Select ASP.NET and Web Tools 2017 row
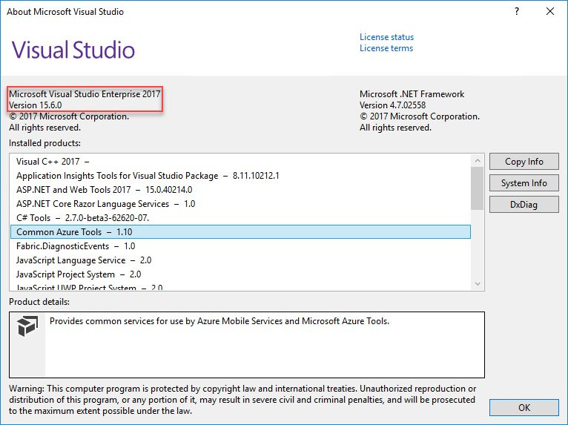The image size is (568, 425). [240, 190]
